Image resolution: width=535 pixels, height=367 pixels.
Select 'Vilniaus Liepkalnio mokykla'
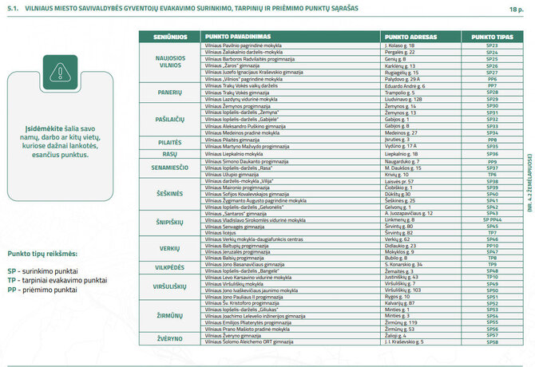tap(234, 154)
